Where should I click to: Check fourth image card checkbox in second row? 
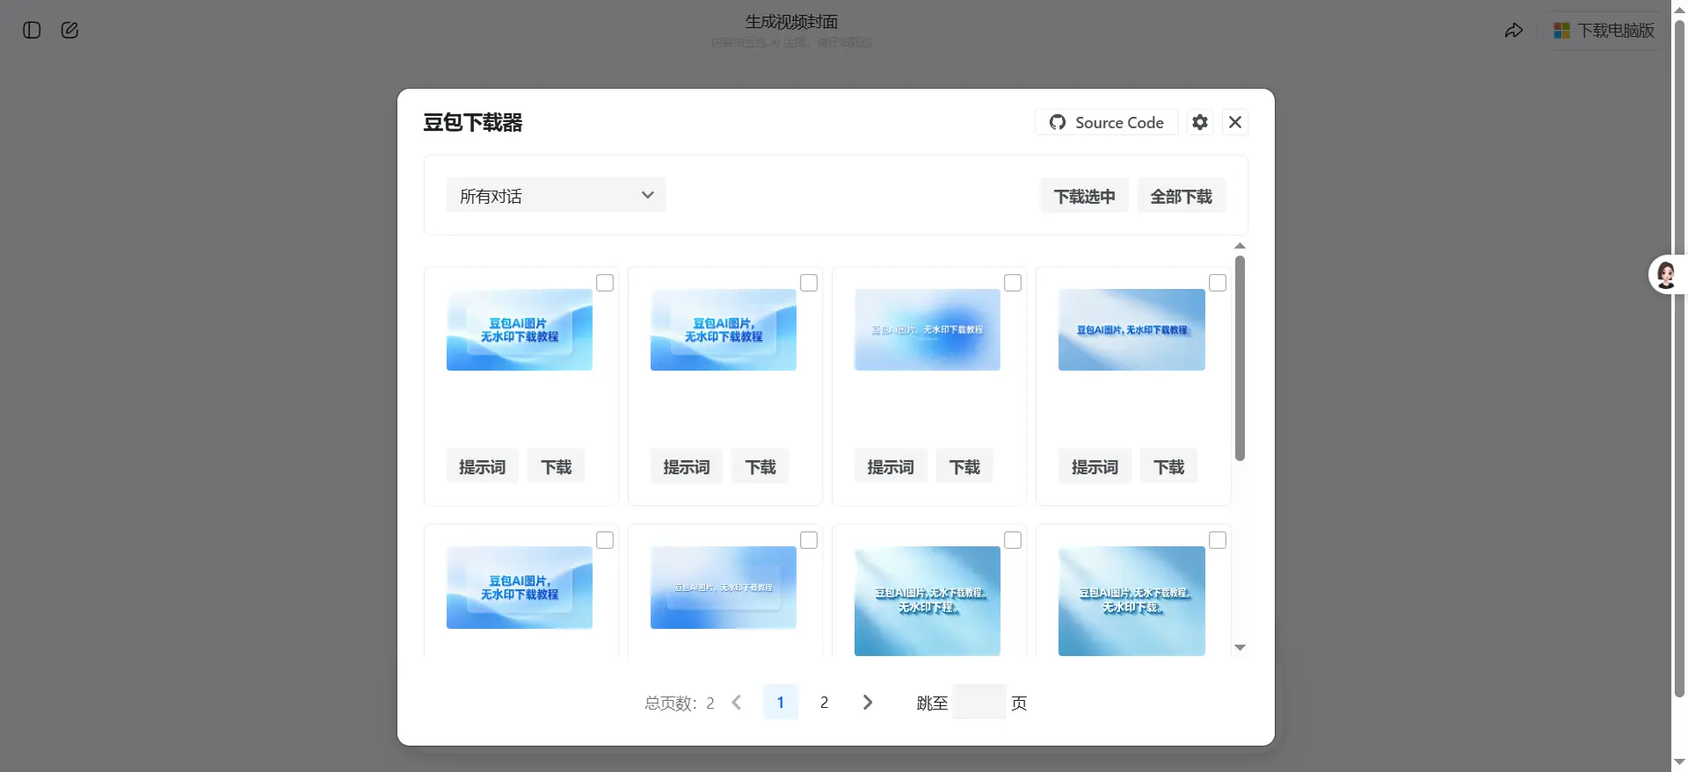(x=1218, y=540)
